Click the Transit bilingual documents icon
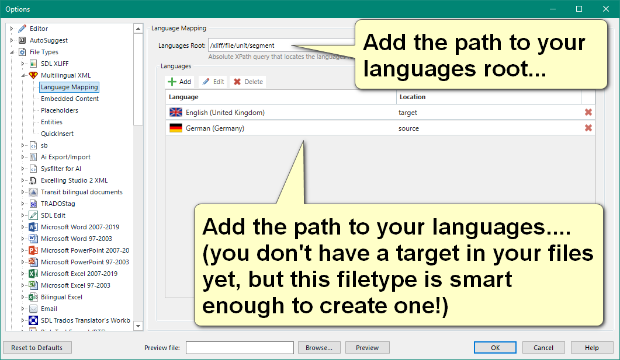Image resolution: width=620 pixels, height=360 pixels. click(34, 192)
